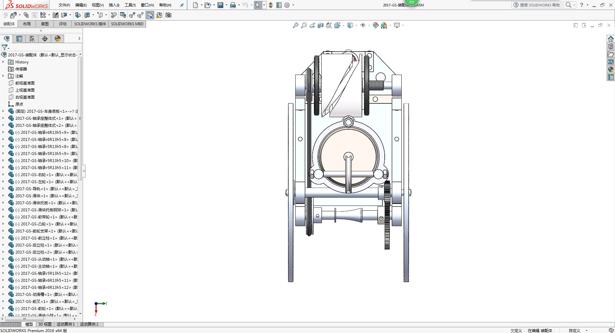Select the 前视基准面 plane in tree
615x333 pixels.
tap(25, 83)
